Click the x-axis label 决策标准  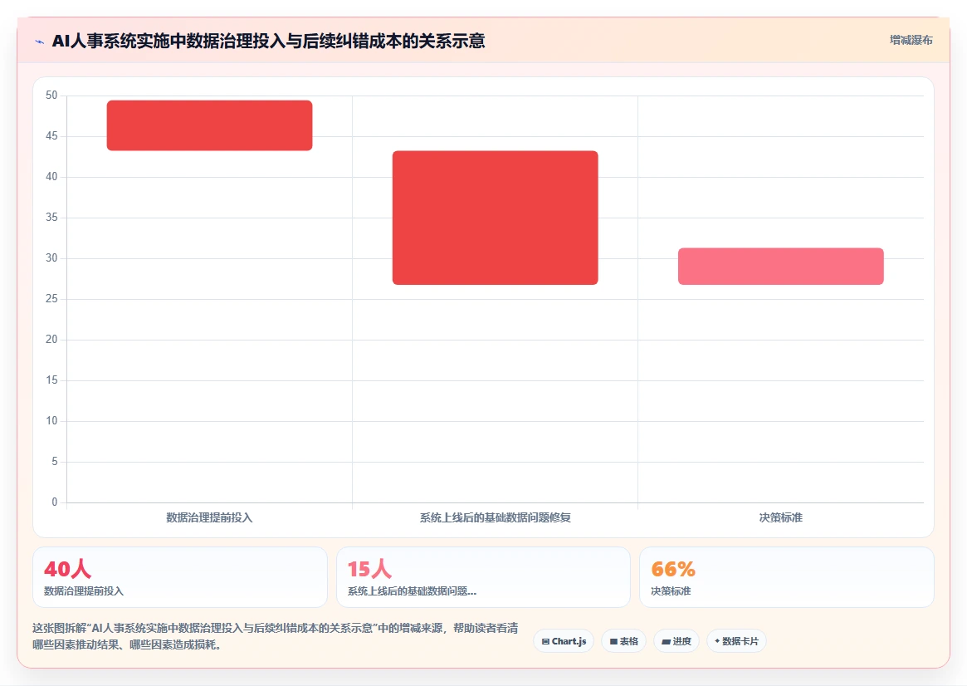[x=781, y=517]
